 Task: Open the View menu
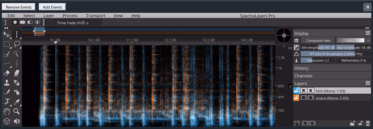[118, 16]
